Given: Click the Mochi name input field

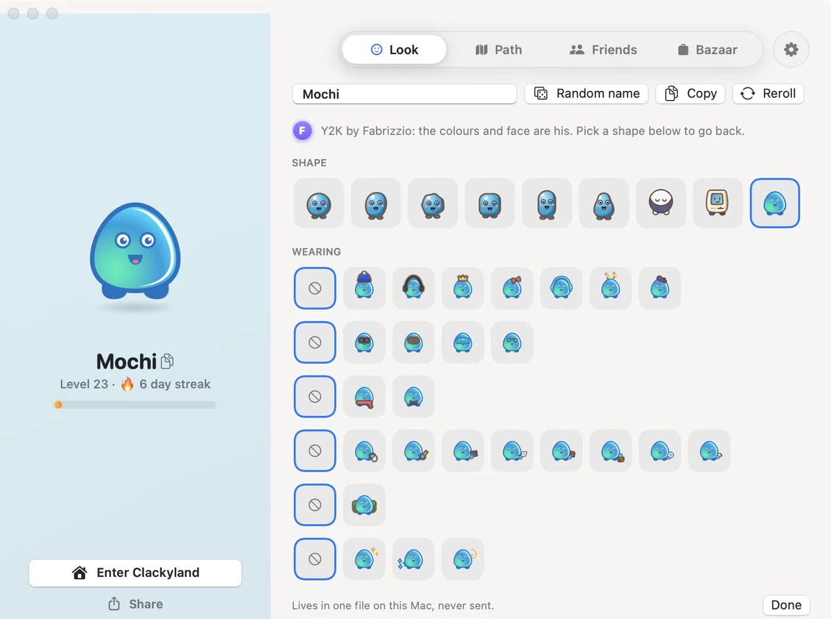Looking at the screenshot, I should [404, 94].
